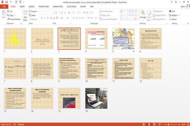The width and height of the screenshot is (190, 126).
Task: Open the Layout dropdown
Action: [33, 11]
